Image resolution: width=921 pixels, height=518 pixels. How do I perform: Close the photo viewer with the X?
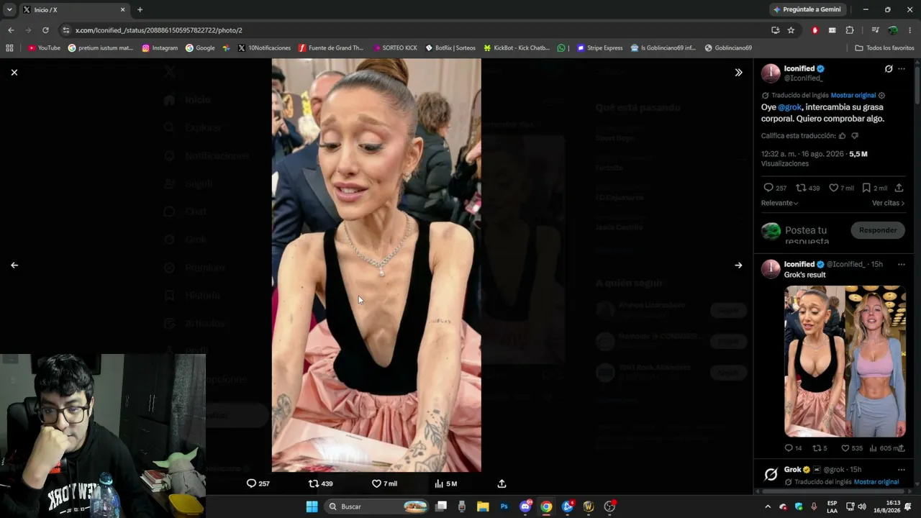(14, 72)
